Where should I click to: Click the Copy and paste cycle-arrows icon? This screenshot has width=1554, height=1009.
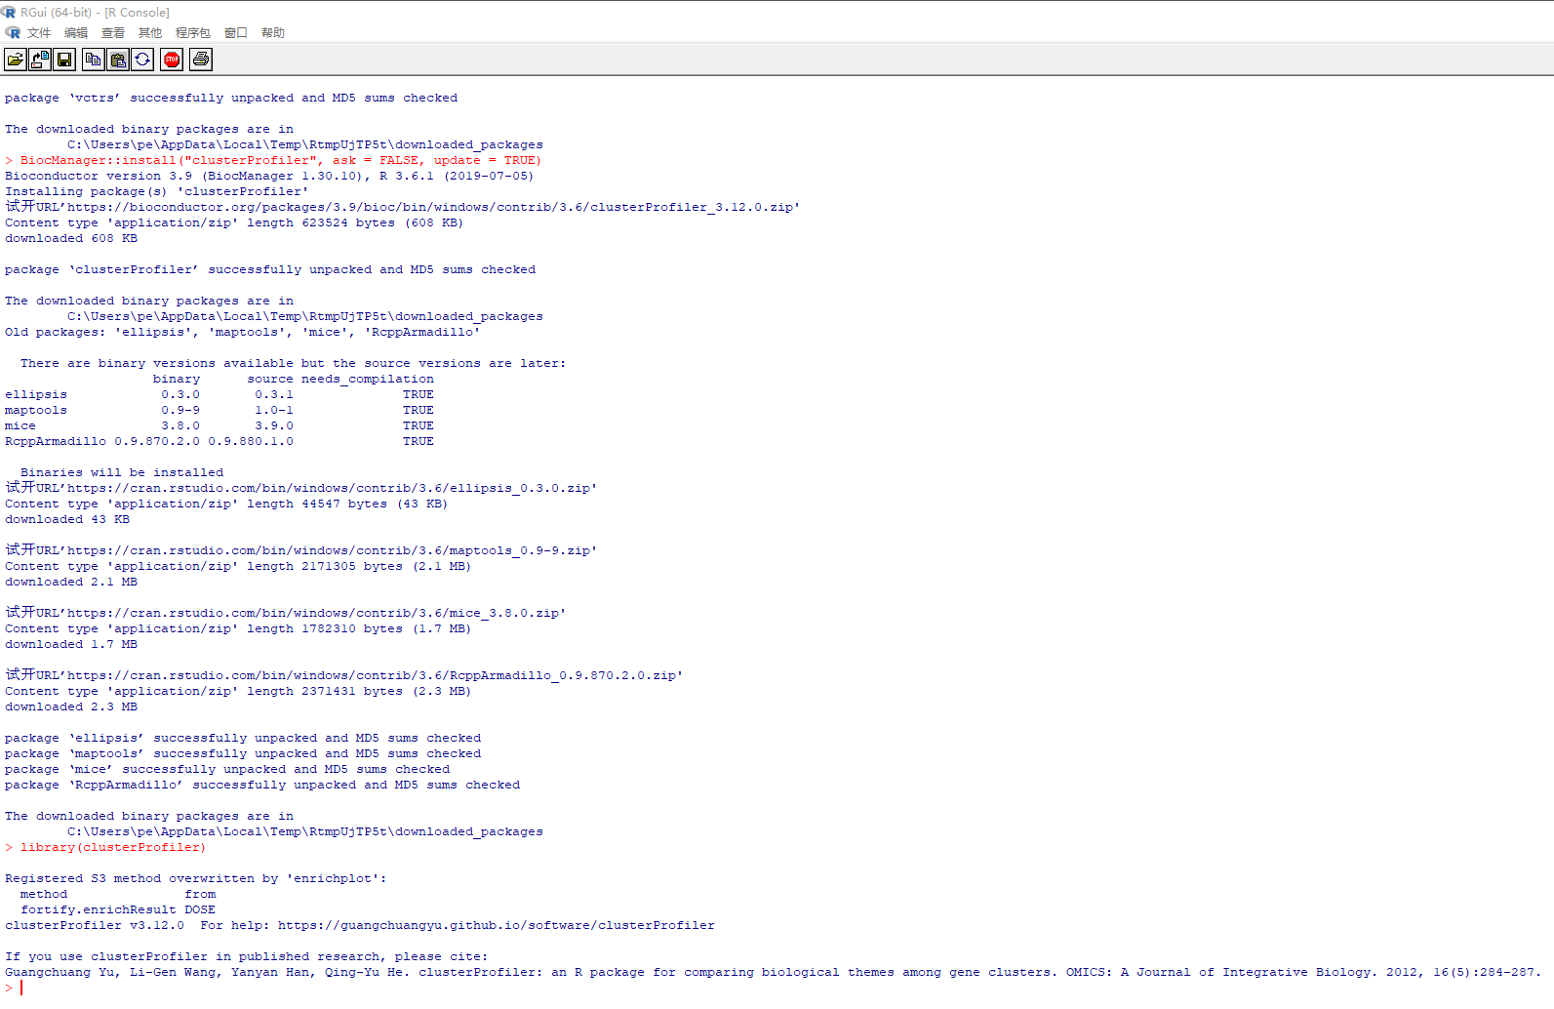click(x=142, y=60)
